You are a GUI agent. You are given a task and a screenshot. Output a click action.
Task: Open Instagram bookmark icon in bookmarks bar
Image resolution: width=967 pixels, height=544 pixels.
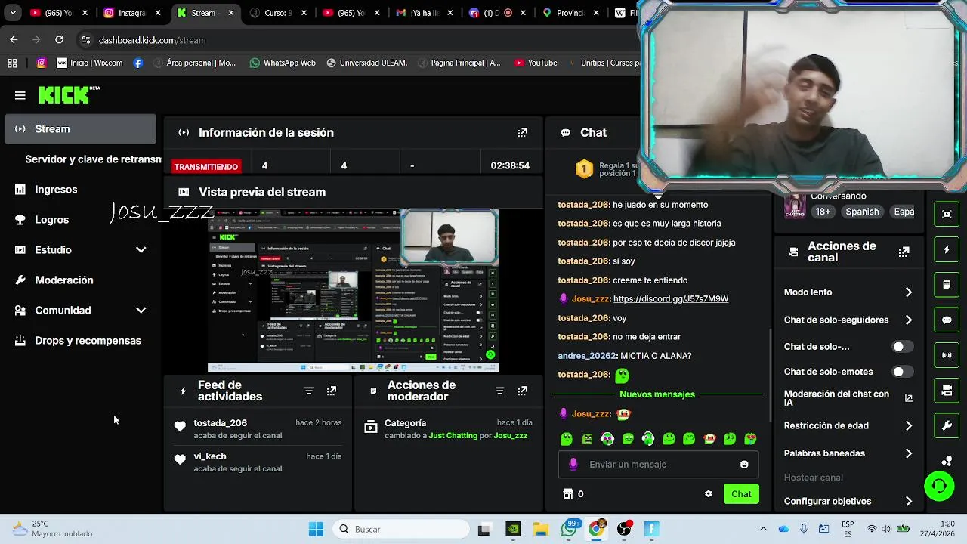tap(42, 63)
